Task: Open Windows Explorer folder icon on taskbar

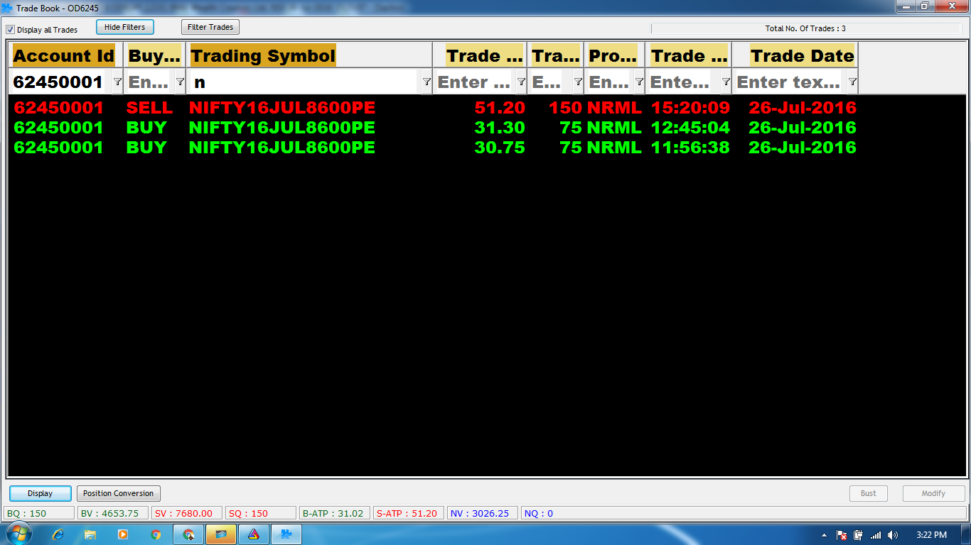Action: point(90,534)
